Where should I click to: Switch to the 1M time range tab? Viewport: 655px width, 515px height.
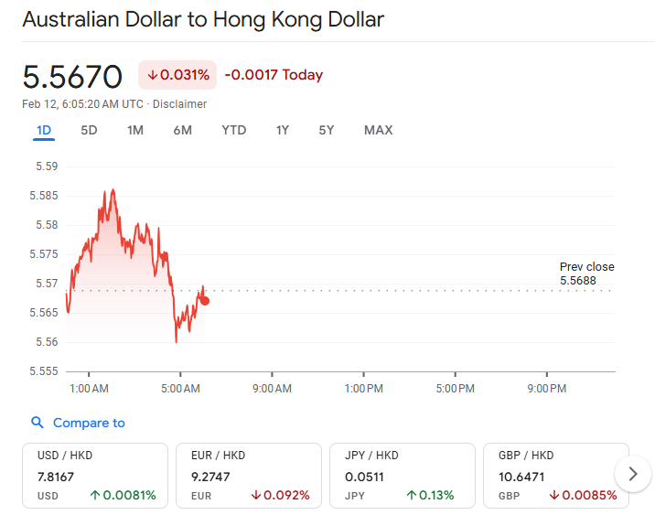(x=135, y=130)
